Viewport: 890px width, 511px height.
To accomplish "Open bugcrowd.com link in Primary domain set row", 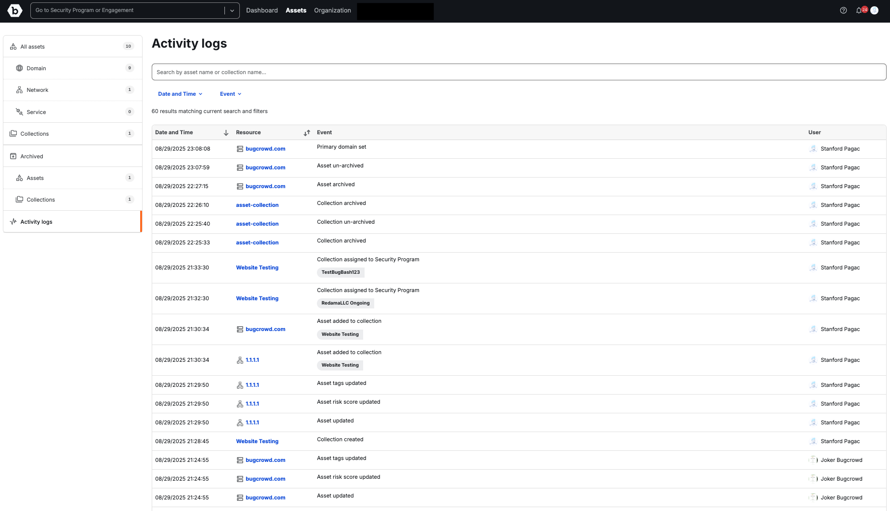I will click(265, 149).
